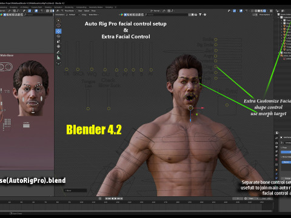The height and width of the screenshot is (218, 291).
Task: Switch to the Sculpting workspace tab
Action: tap(13, 7)
